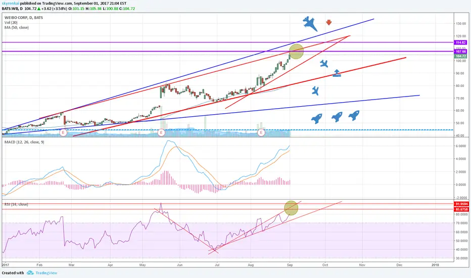Click the blue up arrow icon
The height and width of the screenshot is (278, 471).
[x=337, y=73]
